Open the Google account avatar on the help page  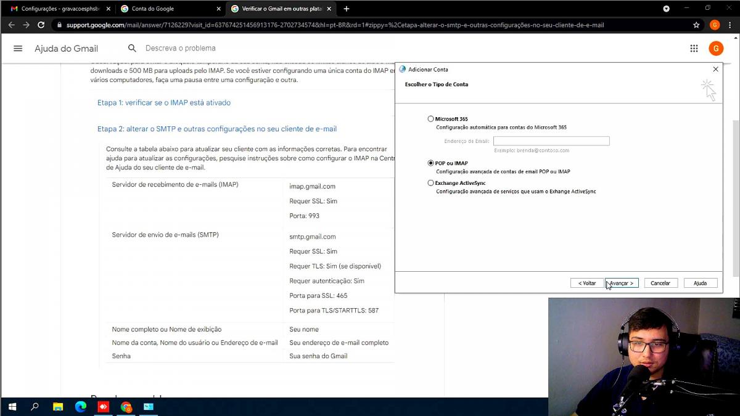[x=715, y=49]
